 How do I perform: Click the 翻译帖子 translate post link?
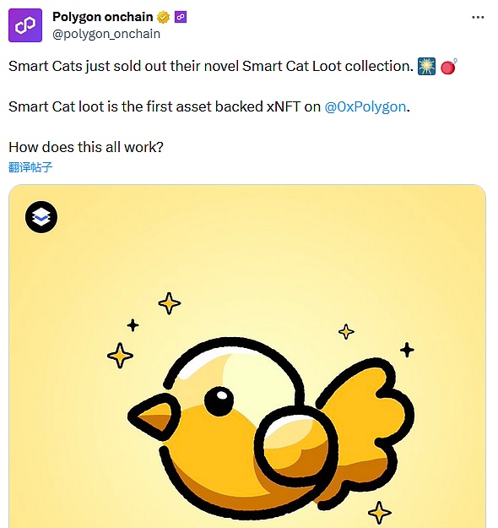[30, 167]
